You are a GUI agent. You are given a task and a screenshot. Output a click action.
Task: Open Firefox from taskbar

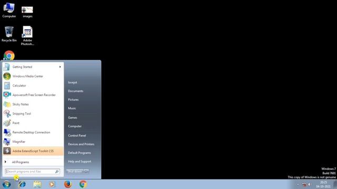68,184
